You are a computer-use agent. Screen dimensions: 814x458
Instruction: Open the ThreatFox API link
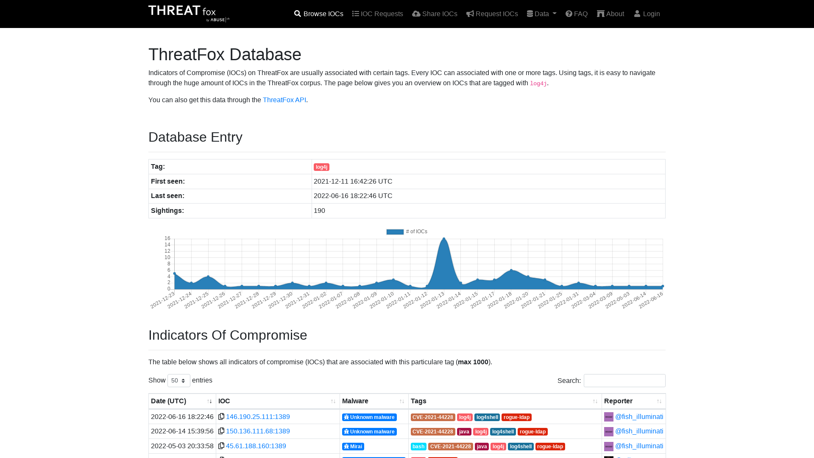284,100
